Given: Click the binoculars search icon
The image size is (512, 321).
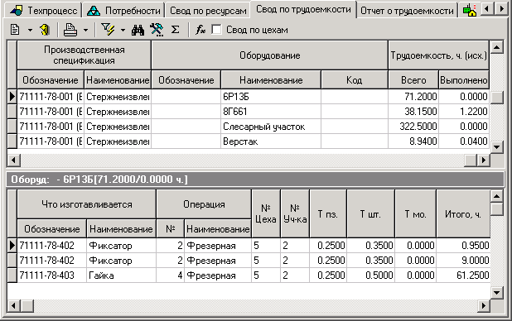Looking at the screenshot, I should pos(138,30).
